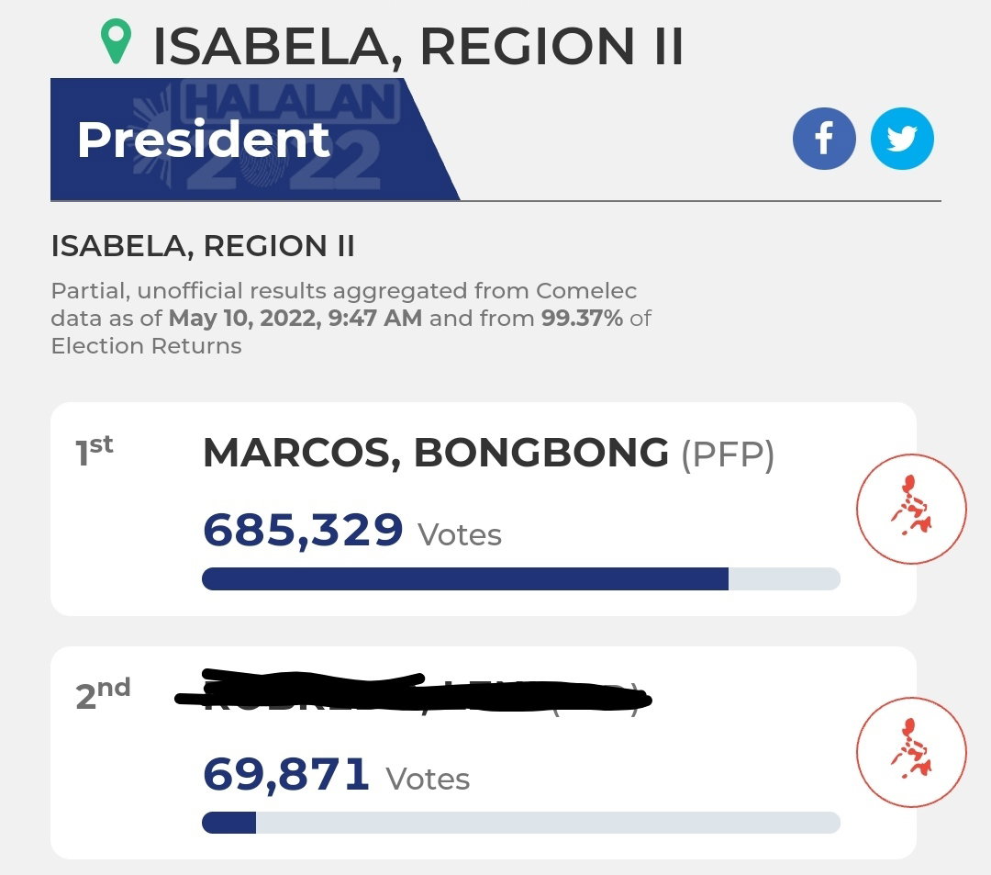Click the 2nd rank label
The width and height of the screenshot is (991, 875).
(x=103, y=693)
